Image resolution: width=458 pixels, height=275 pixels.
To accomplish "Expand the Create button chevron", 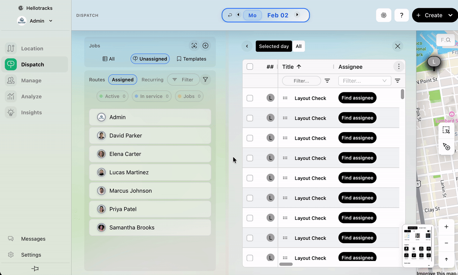I will (x=450, y=15).
